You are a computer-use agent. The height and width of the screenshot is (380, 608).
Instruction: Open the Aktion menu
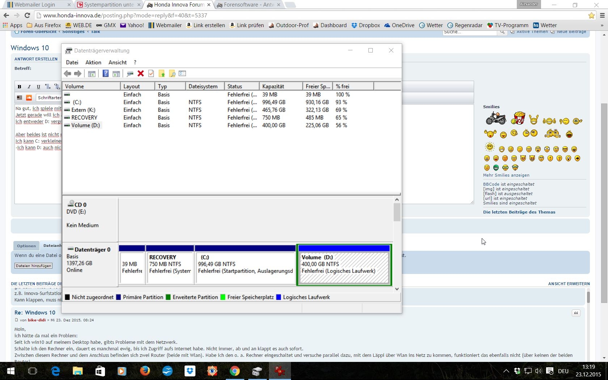pyautogui.click(x=93, y=62)
